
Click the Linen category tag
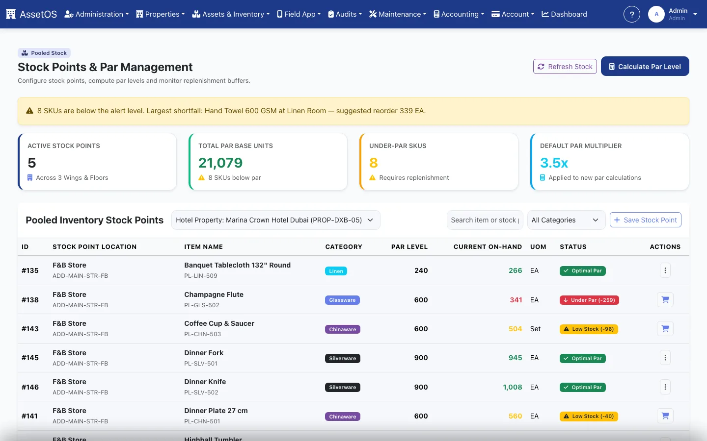pyautogui.click(x=336, y=271)
